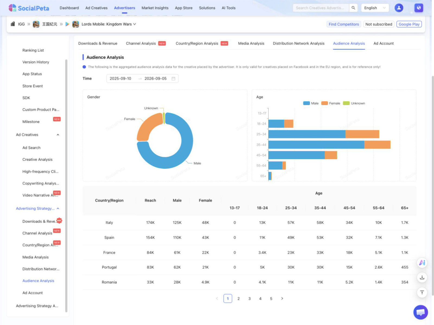Open the end date 2026-09-05 field
The height and width of the screenshot is (325, 434).
155,79
